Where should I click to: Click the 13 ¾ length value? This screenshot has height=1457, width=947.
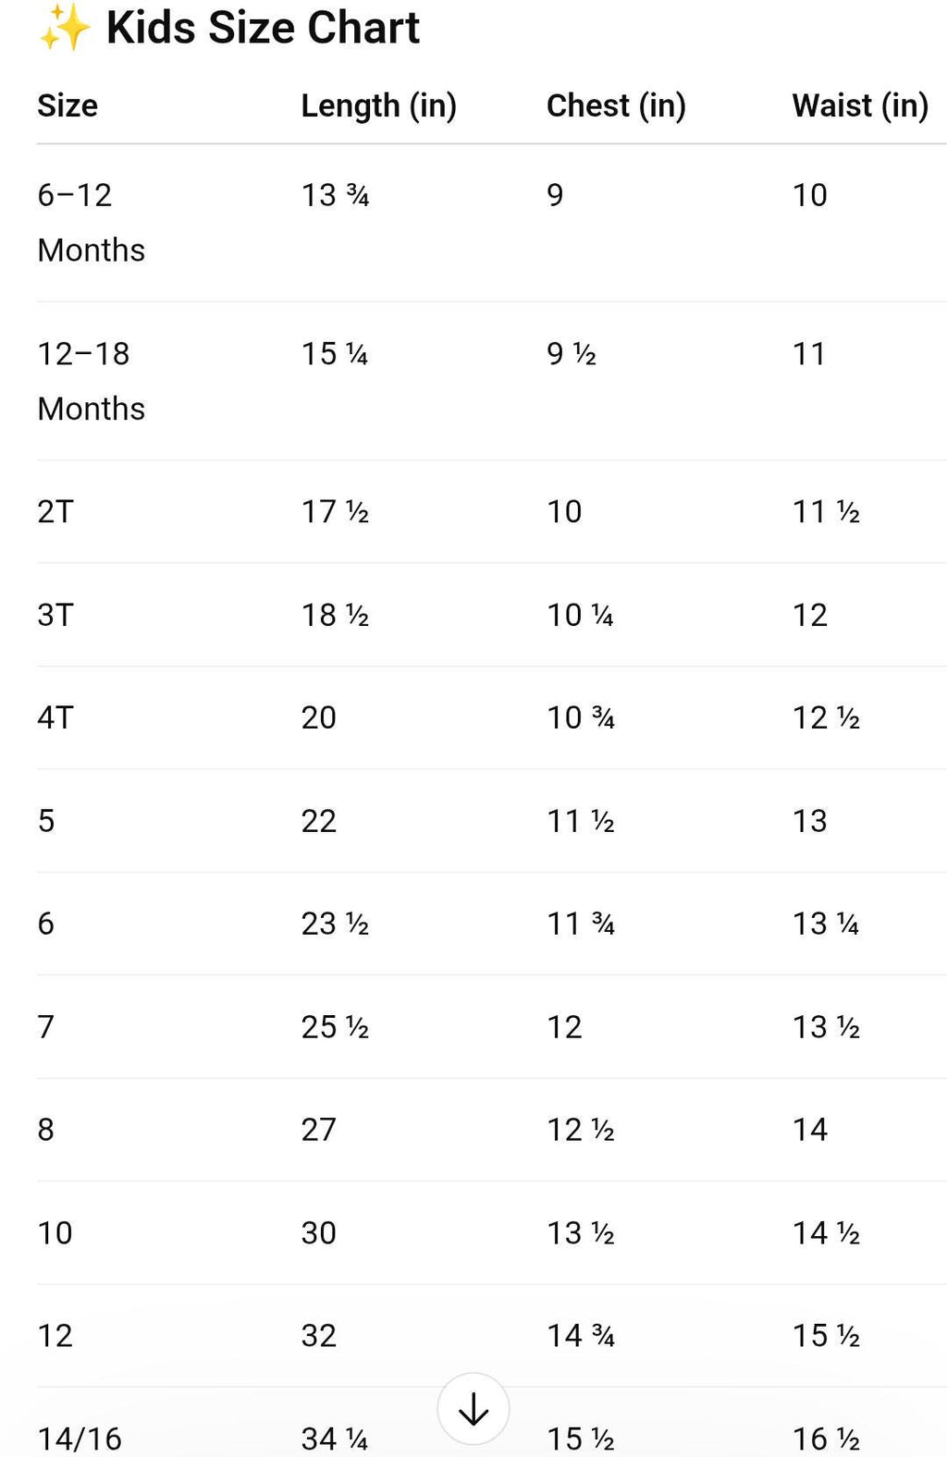pos(336,195)
